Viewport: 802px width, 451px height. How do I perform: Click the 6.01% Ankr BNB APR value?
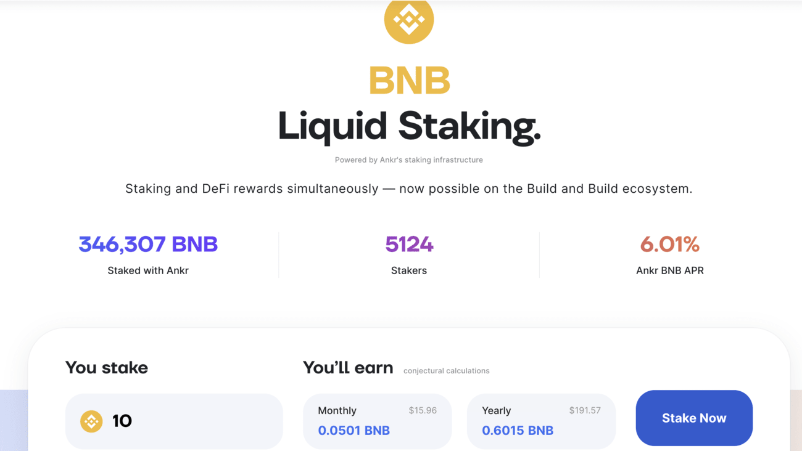(x=670, y=244)
